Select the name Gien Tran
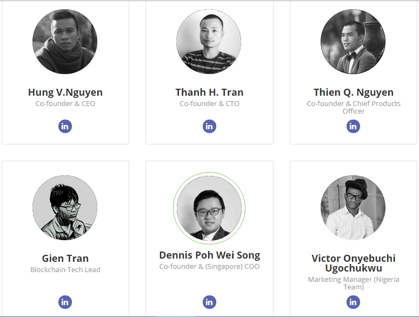The height and width of the screenshot is (317, 419). (x=65, y=259)
